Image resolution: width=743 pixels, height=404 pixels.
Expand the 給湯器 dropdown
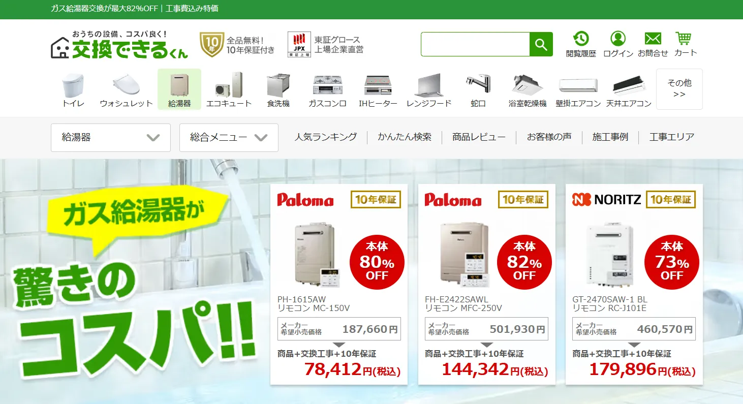111,138
